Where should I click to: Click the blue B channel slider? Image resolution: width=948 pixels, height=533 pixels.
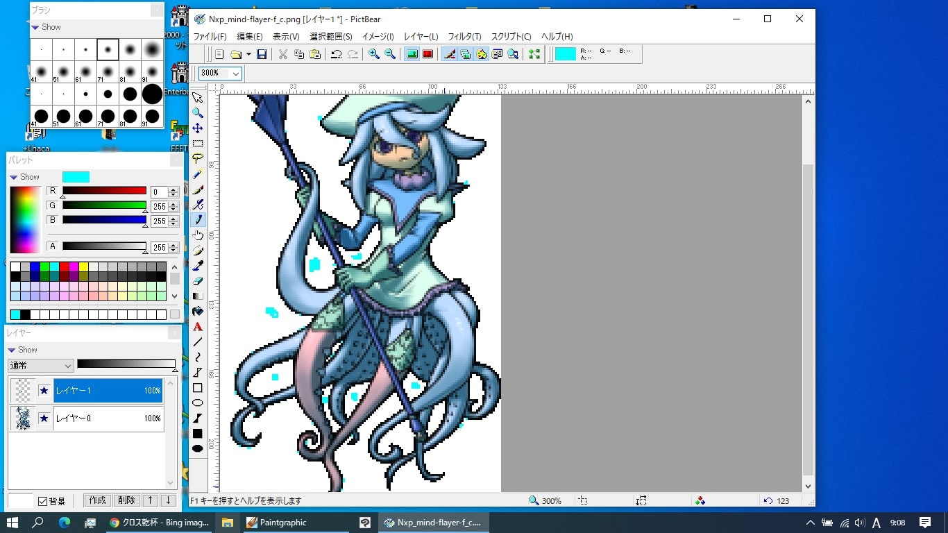point(104,220)
